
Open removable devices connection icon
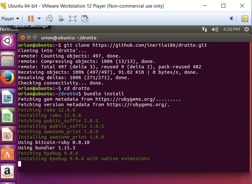61,19
